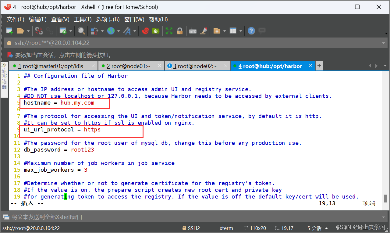The image size is (390, 233).
Task: Click the Font icon
Action: click(127, 31)
